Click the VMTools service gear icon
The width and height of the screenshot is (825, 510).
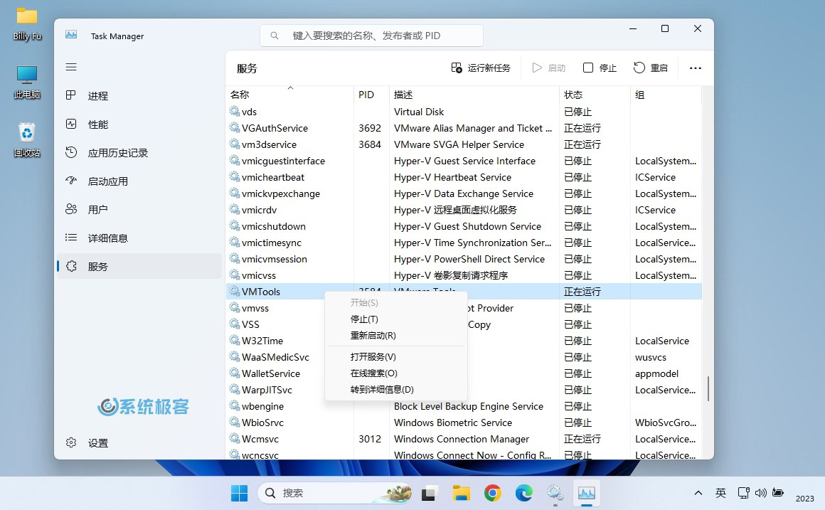click(x=235, y=290)
